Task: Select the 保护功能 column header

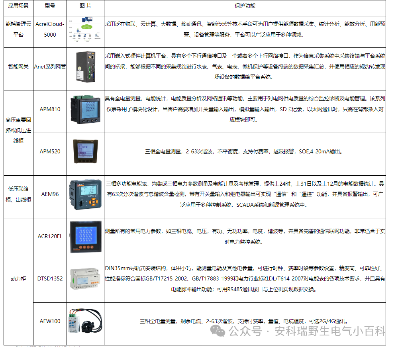Action: point(245,6)
